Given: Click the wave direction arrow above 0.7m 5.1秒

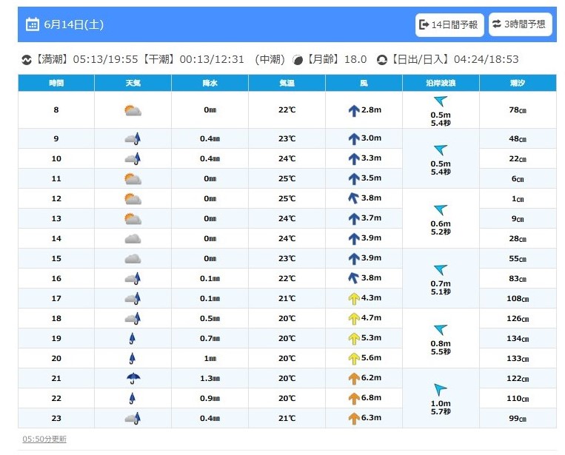Looking at the screenshot, I should tap(441, 270).
